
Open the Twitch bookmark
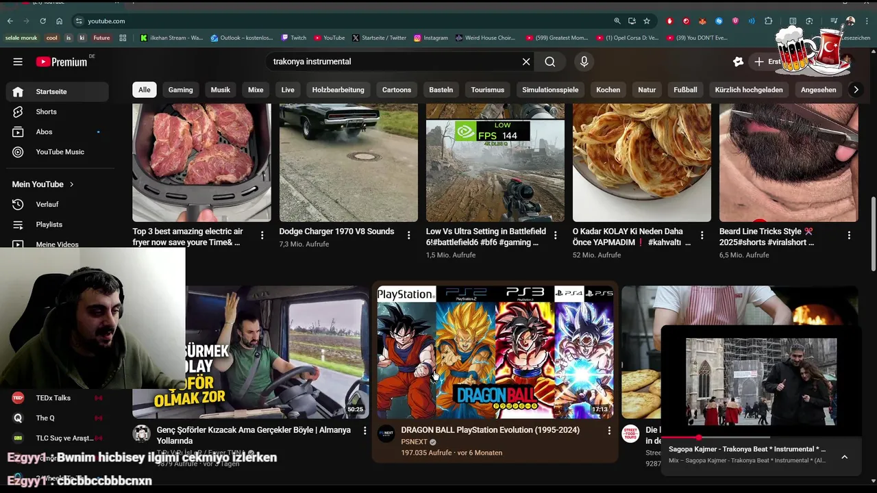coord(294,38)
